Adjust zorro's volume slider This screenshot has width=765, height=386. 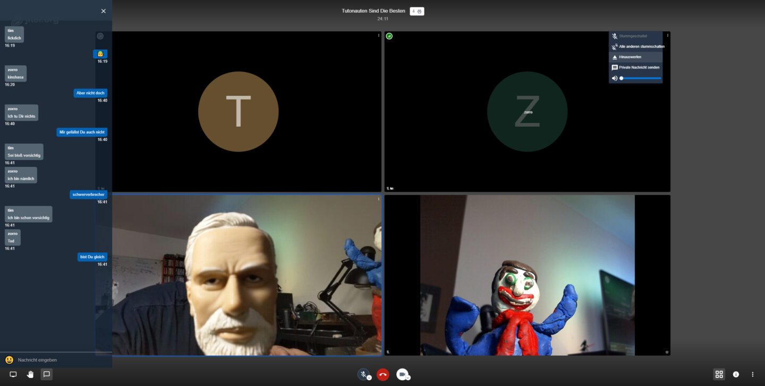point(641,78)
